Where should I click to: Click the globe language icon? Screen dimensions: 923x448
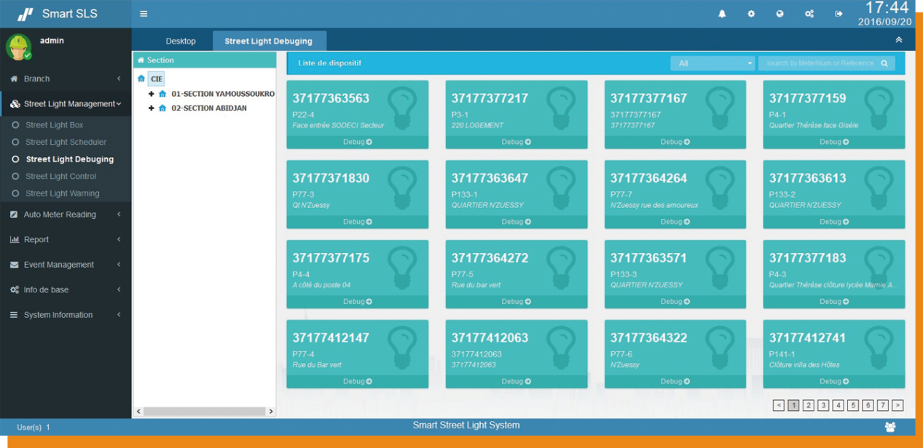point(779,14)
